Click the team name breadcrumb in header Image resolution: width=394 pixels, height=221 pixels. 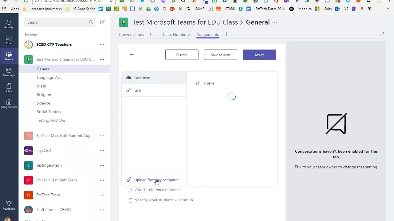pos(185,22)
